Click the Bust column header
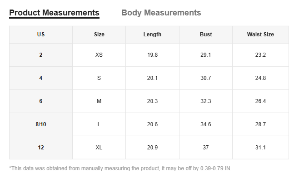 206,35
